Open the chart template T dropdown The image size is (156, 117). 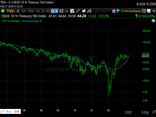[x=61, y=11]
